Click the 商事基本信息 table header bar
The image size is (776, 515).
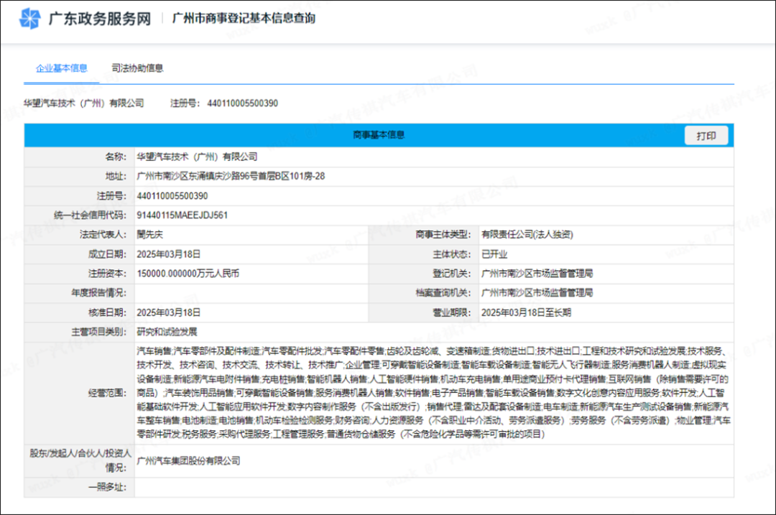point(379,135)
